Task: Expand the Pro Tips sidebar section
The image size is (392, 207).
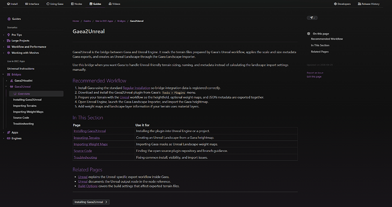Action: [x=3, y=35]
